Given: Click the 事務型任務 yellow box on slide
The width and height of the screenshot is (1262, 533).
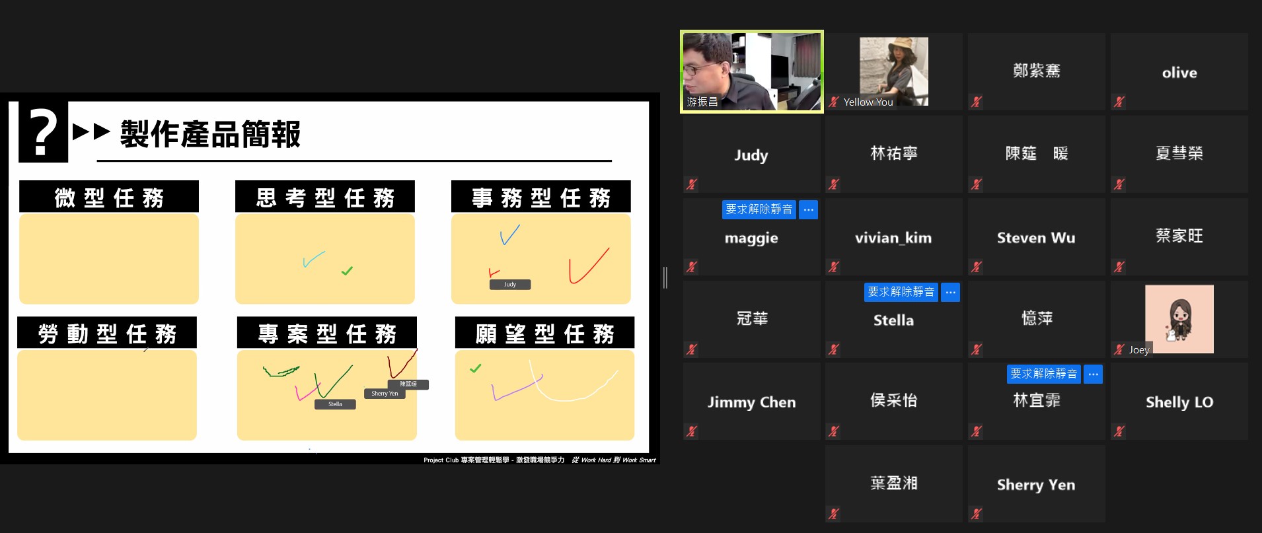Looking at the screenshot, I should [540, 258].
